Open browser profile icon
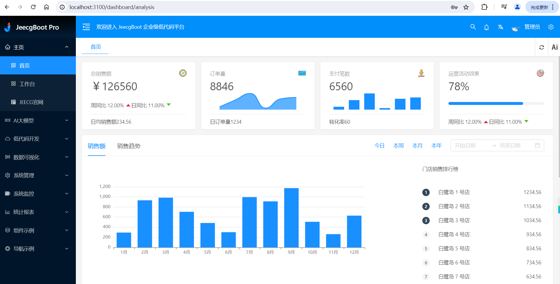560x284 pixels. click(x=517, y=7)
